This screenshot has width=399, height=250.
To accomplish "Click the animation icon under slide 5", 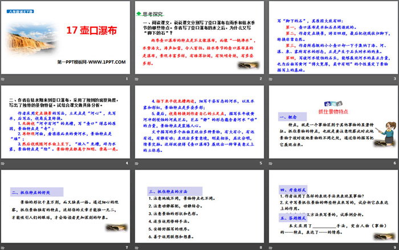I will tap(137, 163).
